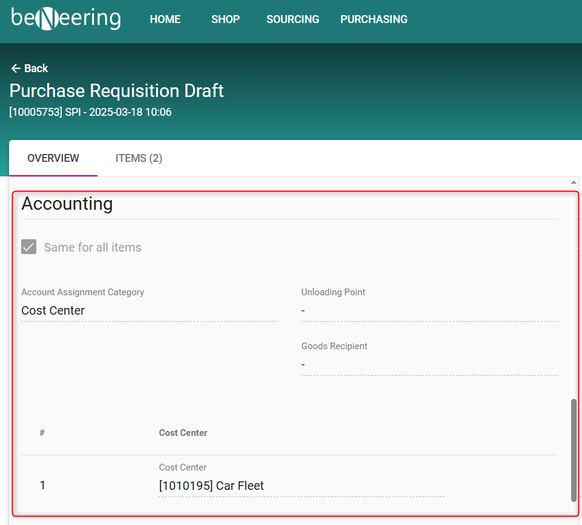Click the Accounting section heading
582x525 pixels.
click(x=67, y=204)
